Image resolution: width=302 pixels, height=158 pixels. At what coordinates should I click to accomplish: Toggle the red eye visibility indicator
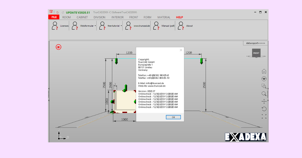pyautogui.click(x=58, y=47)
